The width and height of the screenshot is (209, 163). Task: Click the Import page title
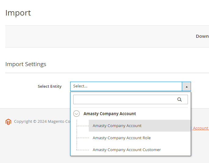click(18, 13)
